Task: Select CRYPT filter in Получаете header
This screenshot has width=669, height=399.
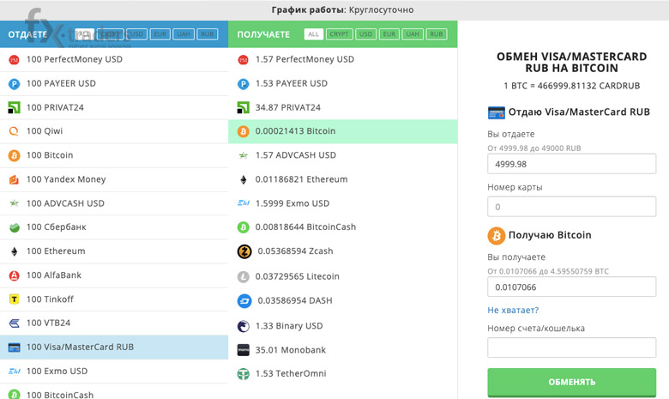Action: (x=339, y=34)
